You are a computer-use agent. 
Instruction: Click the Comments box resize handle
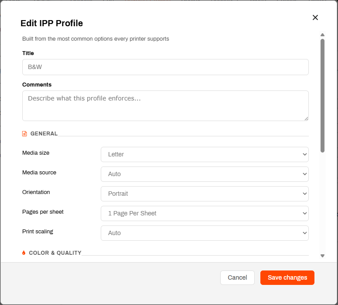pyautogui.click(x=306, y=118)
